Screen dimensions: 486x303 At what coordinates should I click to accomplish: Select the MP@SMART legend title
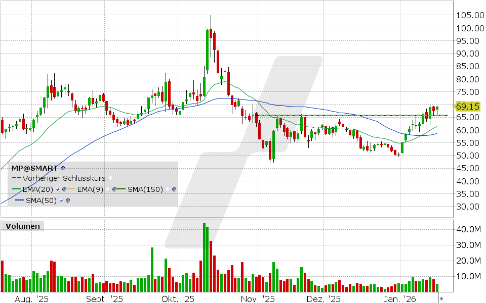(x=34, y=168)
